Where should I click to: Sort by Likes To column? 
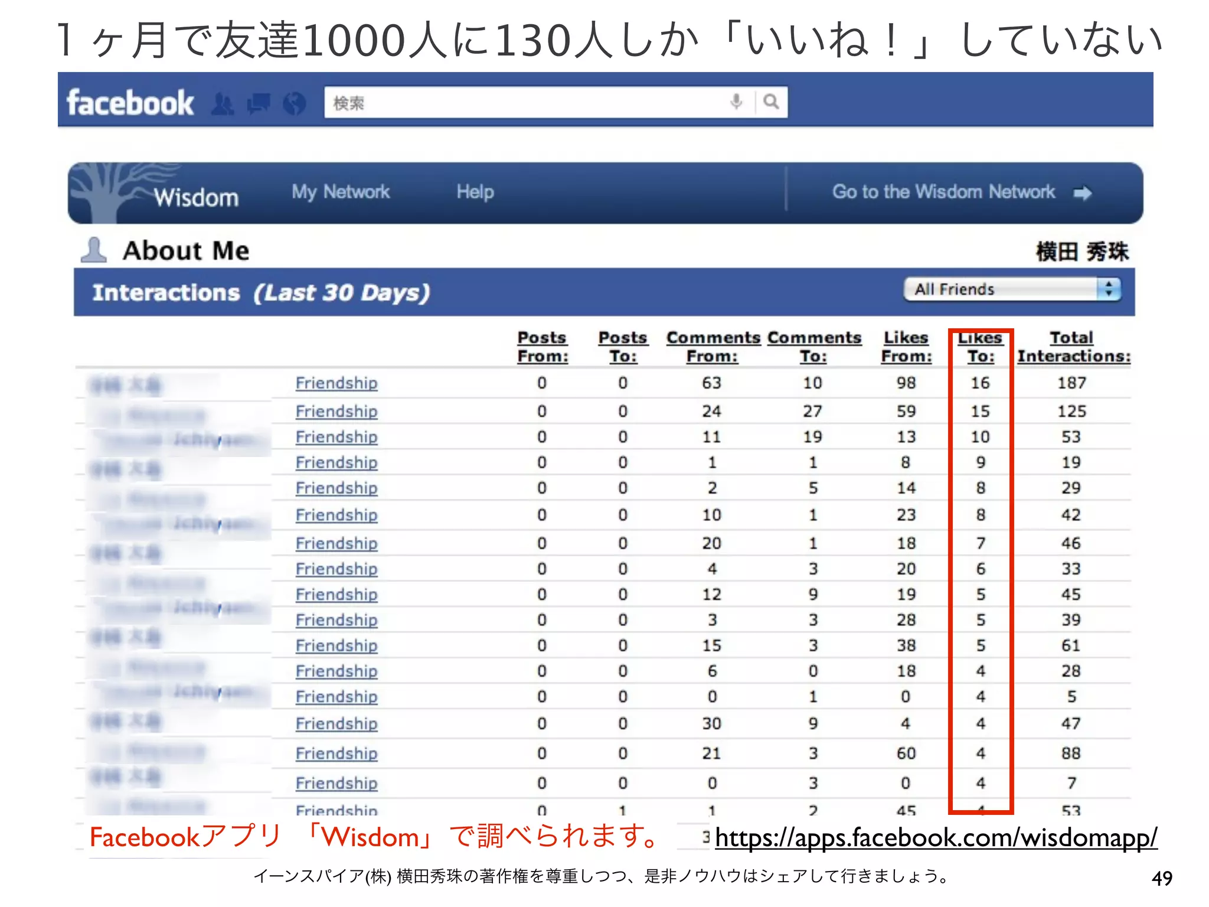point(981,347)
